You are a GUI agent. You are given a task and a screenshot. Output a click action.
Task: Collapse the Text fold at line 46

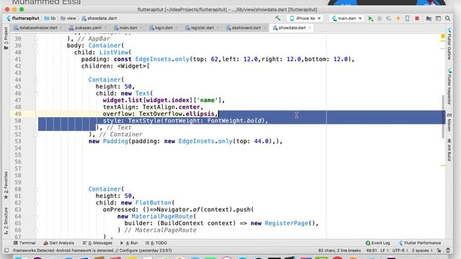(36, 94)
